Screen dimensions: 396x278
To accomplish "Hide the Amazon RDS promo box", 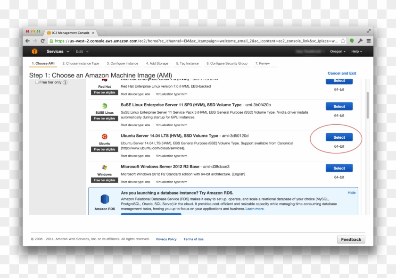I will click(x=351, y=193).
